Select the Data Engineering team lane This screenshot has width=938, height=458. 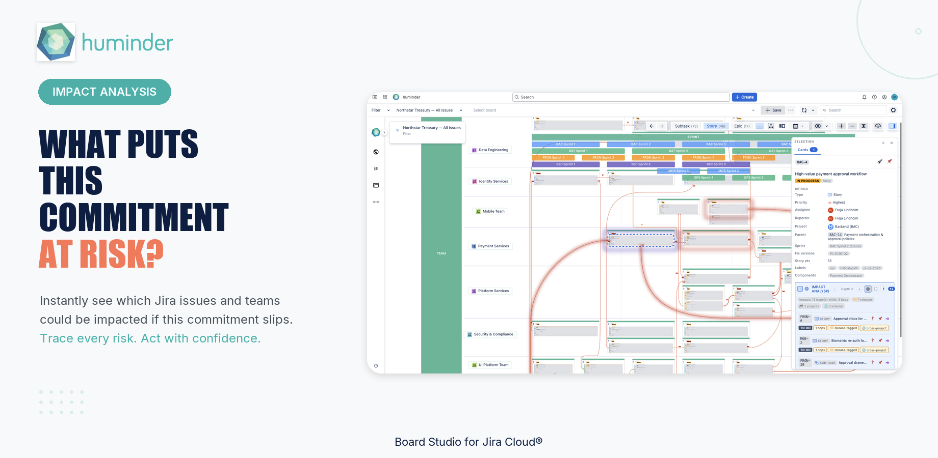(x=490, y=150)
